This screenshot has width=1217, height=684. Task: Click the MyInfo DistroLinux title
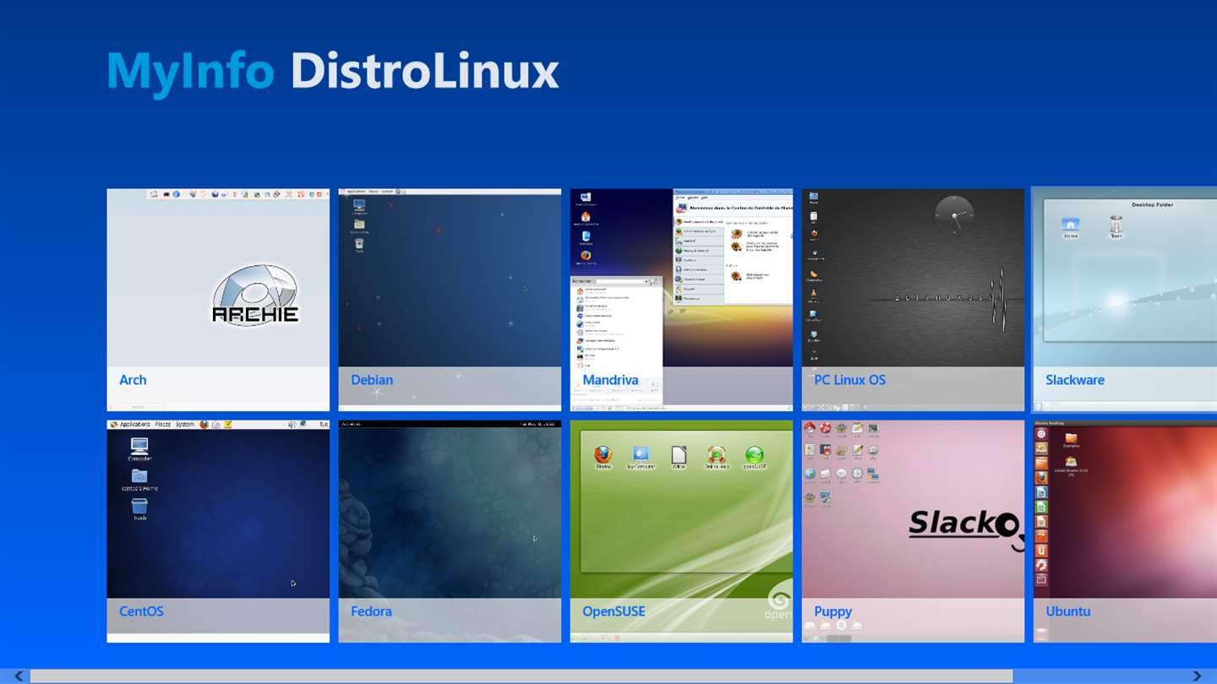[x=333, y=71]
